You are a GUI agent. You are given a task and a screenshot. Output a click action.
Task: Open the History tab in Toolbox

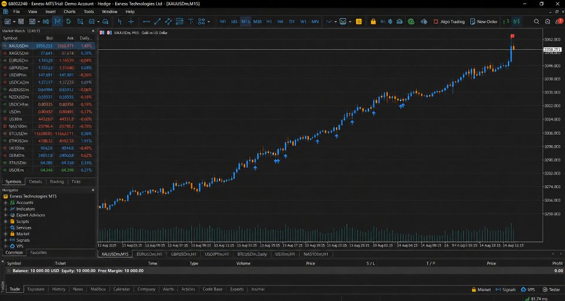pyautogui.click(x=59, y=289)
